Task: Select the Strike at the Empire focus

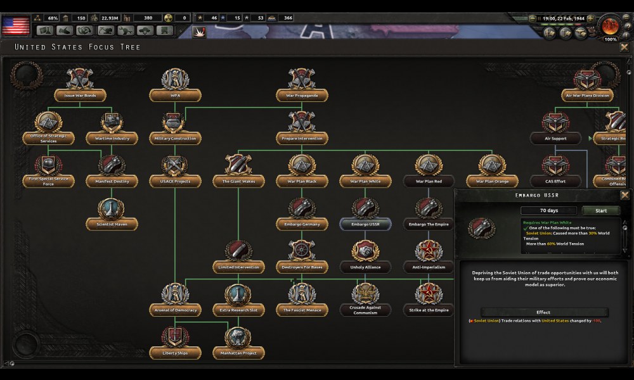Action: pyautogui.click(x=429, y=299)
